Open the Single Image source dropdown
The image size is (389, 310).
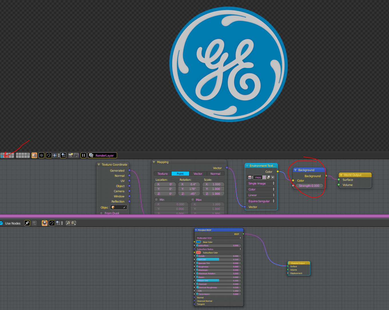click(x=261, y=183)
